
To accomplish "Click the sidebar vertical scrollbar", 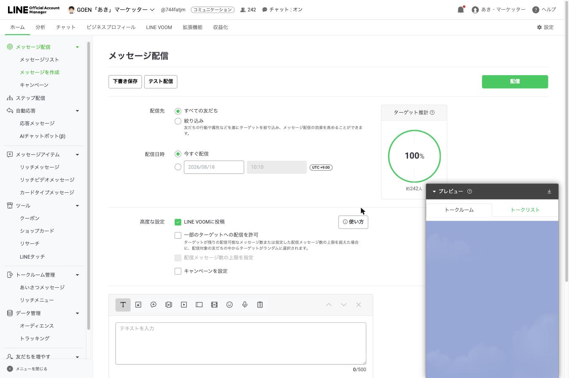I will pyautogui.click(x=89, y=186).
